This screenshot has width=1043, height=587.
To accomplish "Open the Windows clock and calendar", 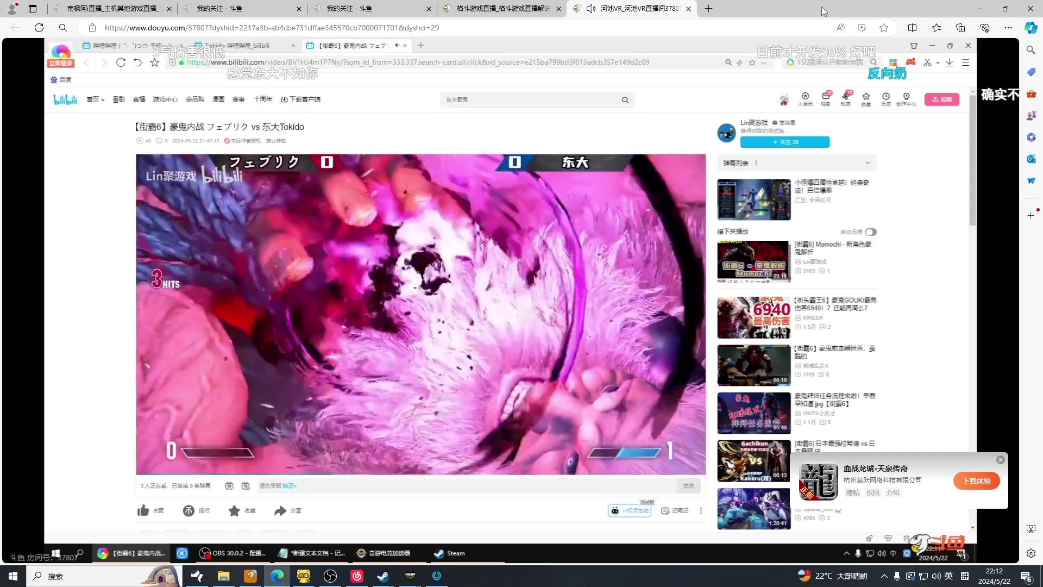I will point(994,576).
